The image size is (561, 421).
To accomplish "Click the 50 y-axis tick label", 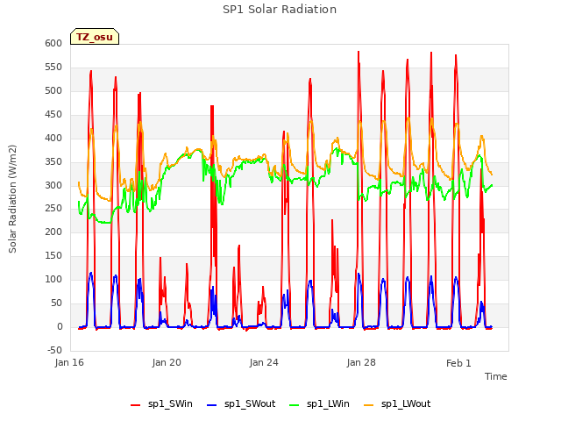I will pyautogui.click(x=56, y=303).
